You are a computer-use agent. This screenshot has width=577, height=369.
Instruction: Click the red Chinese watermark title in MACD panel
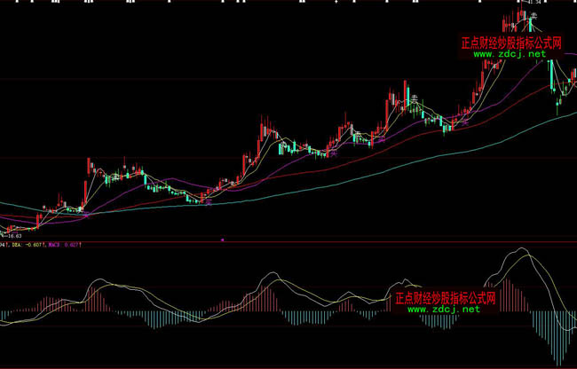pos(444,297)
